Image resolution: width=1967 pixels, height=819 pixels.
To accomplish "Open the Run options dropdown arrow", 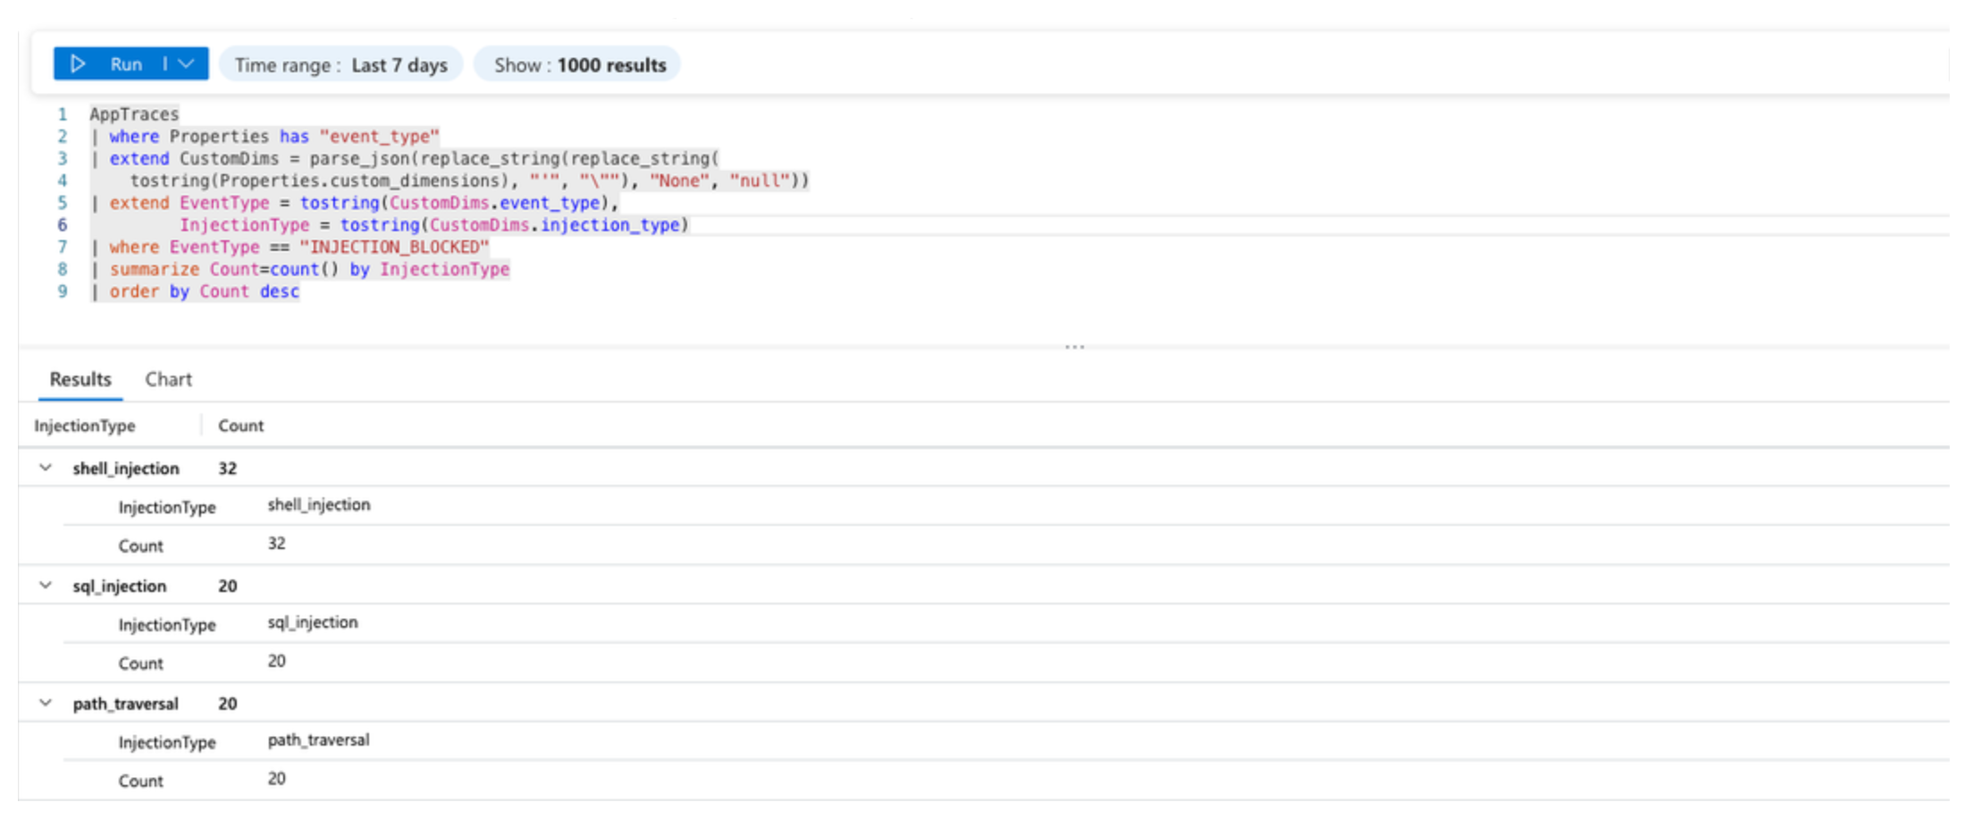I will 187,64.
